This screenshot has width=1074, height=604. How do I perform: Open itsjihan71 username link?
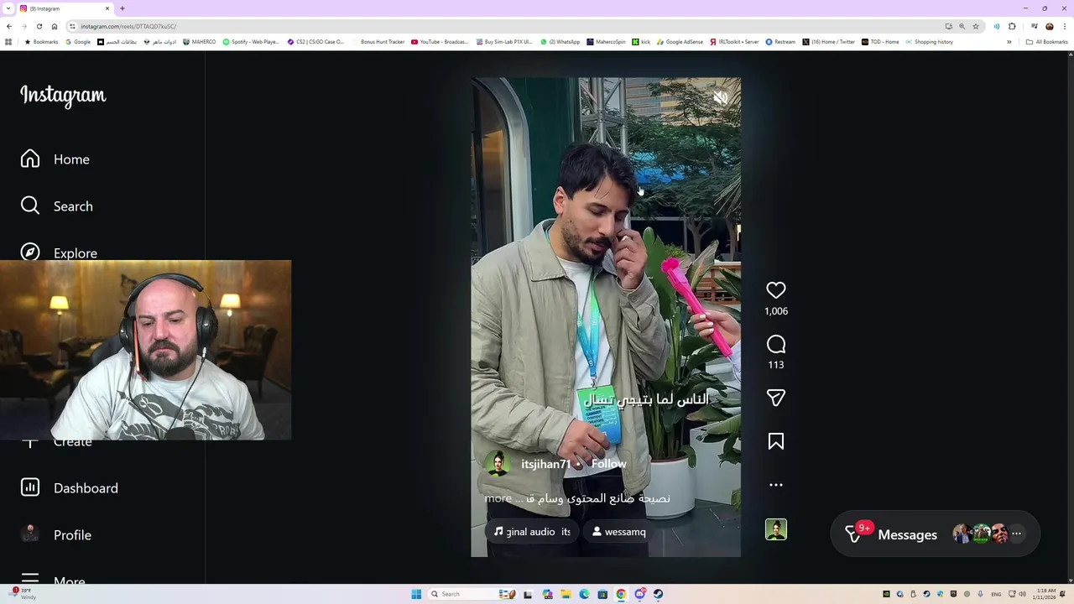(x=545, y=464)
